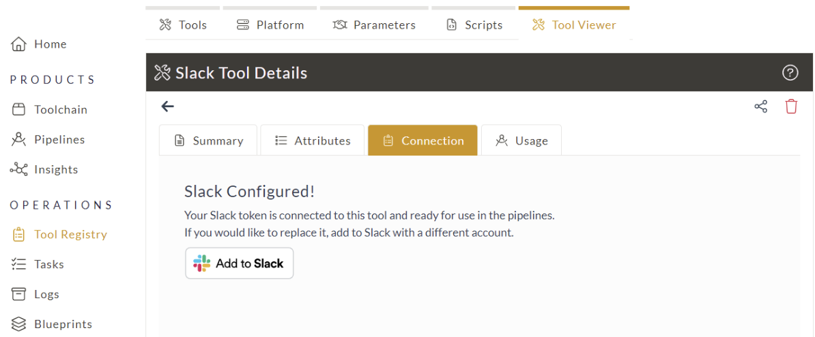Open the Attributes tab
The height and width of the screenshot is (337, 815).
point(313,141)
